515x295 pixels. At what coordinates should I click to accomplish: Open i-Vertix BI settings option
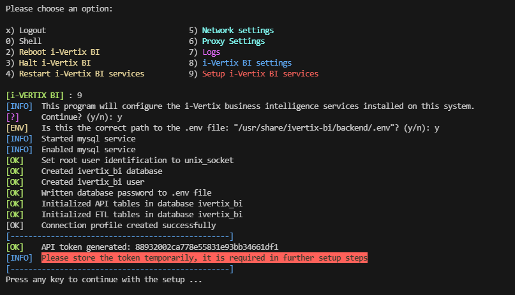coord(240,63)
